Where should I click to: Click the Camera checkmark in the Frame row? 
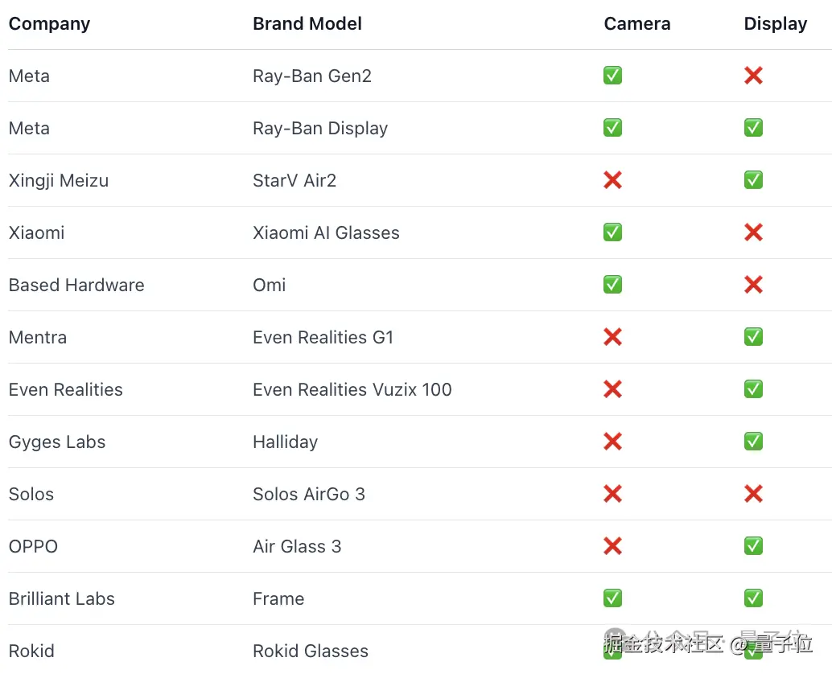tap(612, 598)
